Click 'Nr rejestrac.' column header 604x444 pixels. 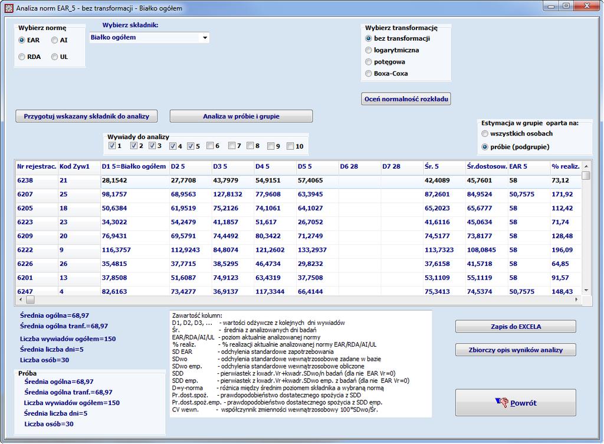tap(37, 166)
